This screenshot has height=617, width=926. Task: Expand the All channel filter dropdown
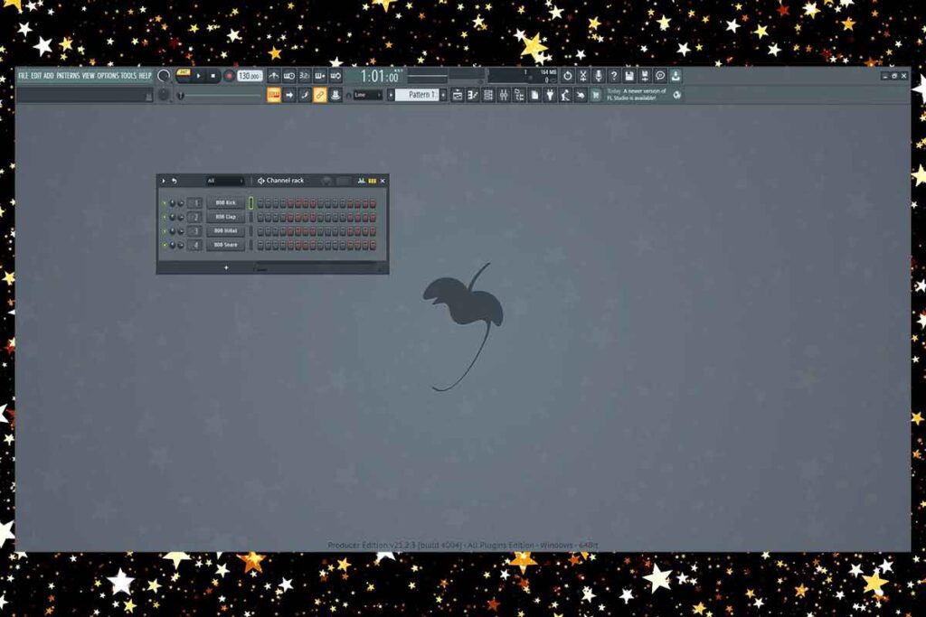[224, 181]
